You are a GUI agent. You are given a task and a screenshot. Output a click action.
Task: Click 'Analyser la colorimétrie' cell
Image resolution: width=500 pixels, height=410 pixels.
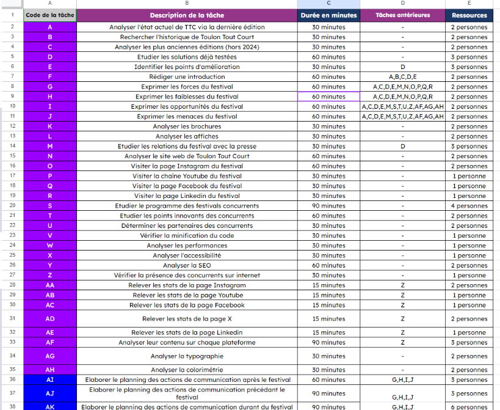point(187,370)
